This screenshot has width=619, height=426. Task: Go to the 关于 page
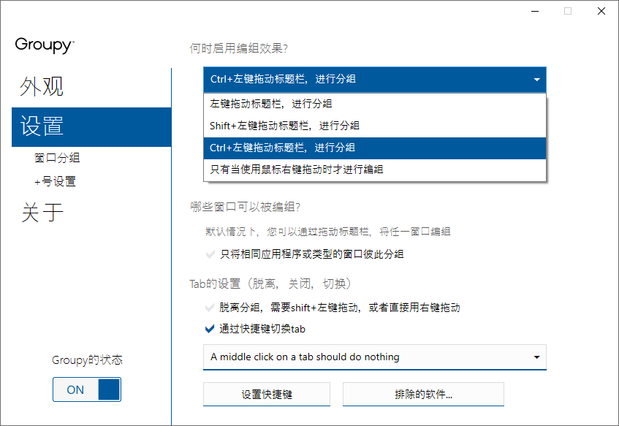pos(42,213)
